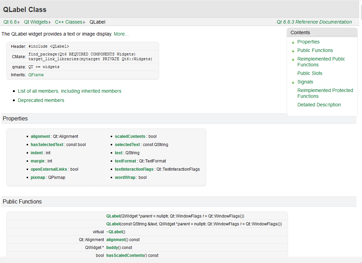Click the green arrow beside Properties in Contents
The height and width of the screenshot is (263, 362).
(293, 42)
